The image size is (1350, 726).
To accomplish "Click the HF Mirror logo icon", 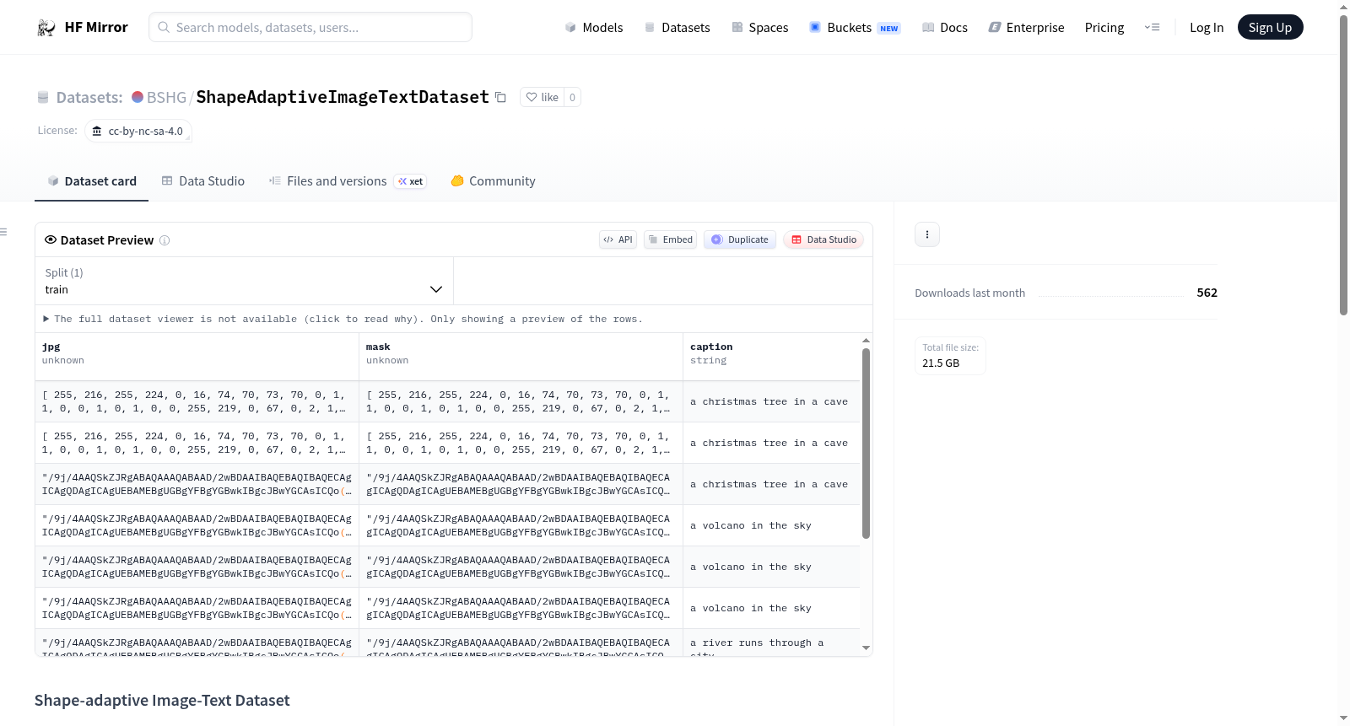I will pos(46,28).
